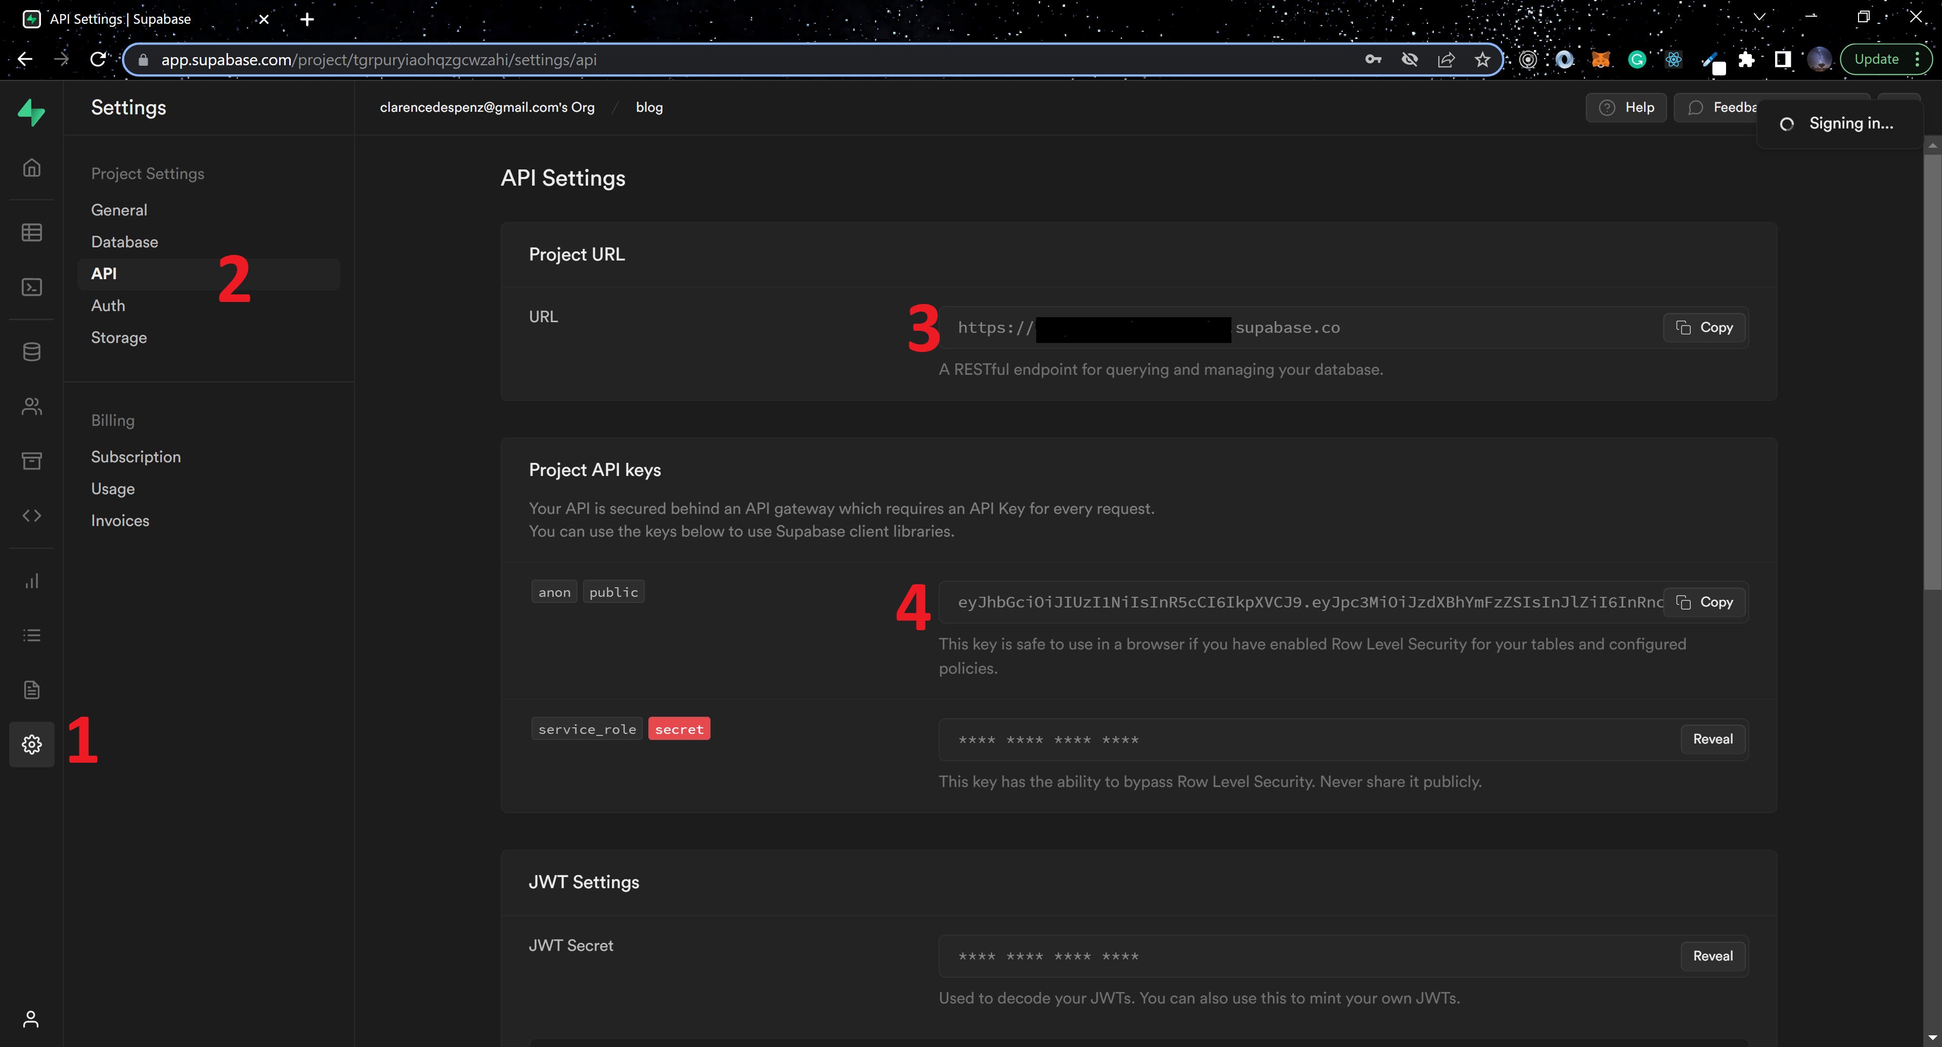Open the Database section in the sidebar
The width and height of the screenshot is (1942, 1047).
(x=32, y=351)
